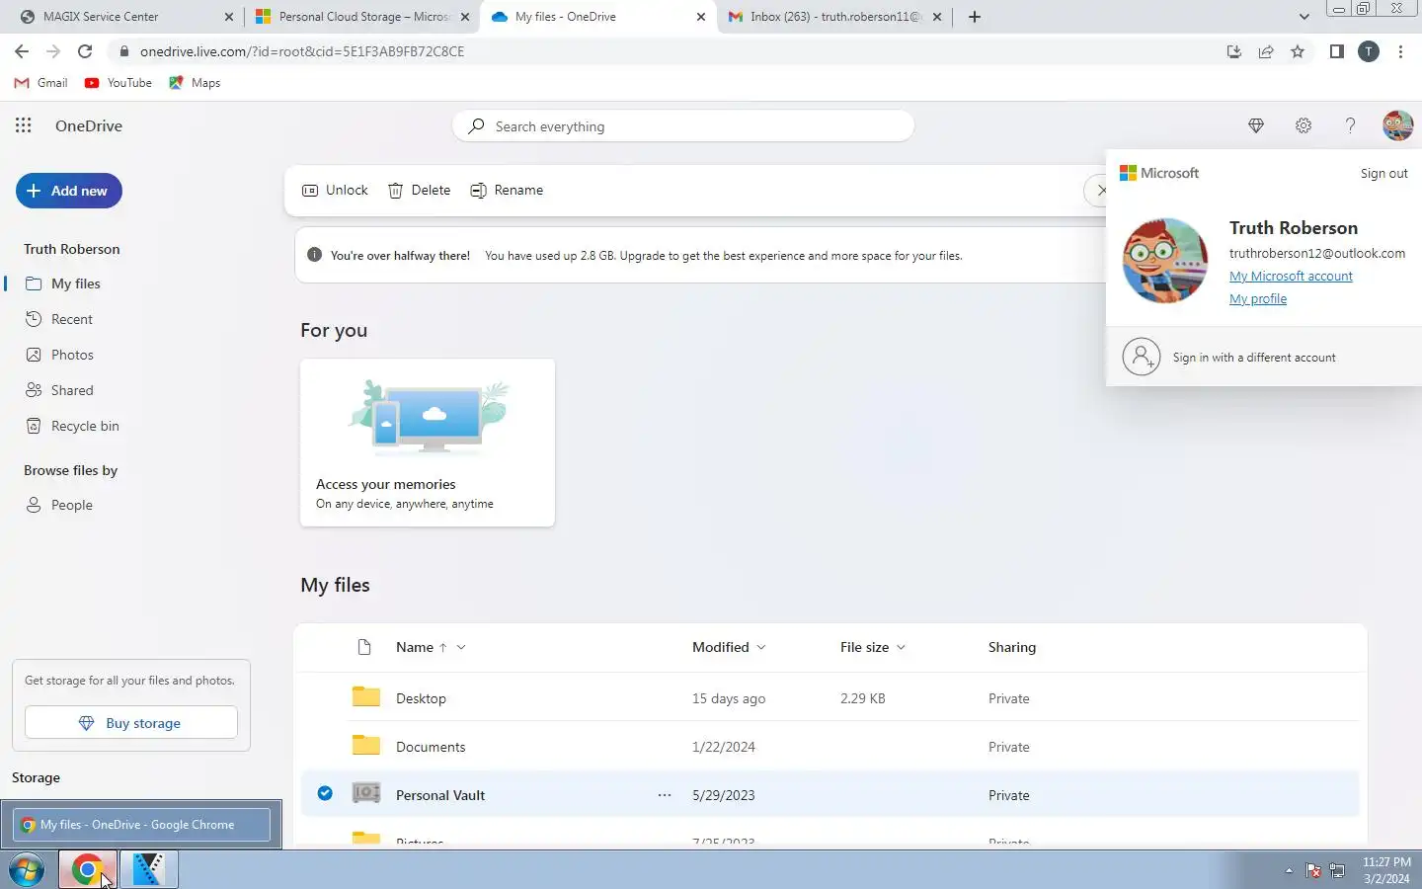Click the Buy storage button
This screenshot has height=889, width=1422.
[131, 722]
